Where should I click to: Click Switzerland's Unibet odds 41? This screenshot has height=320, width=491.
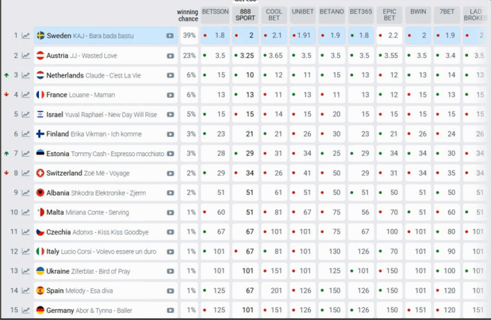click(302, 173)
